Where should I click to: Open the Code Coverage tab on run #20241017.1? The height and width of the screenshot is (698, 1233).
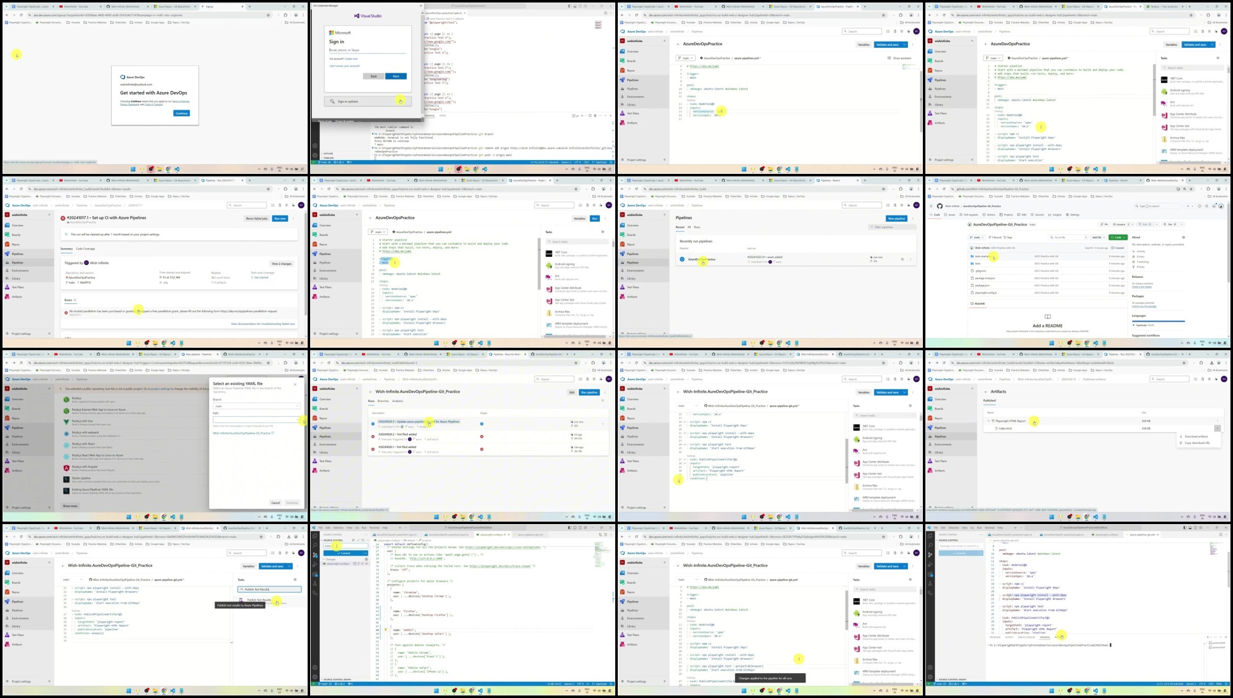[85, 249]
